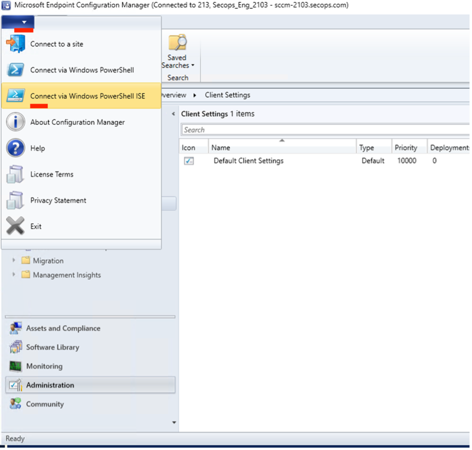The height and width of the screenshot is (450, 472).
Task: Click the PowerShell ISE icon
Action: 16,96
